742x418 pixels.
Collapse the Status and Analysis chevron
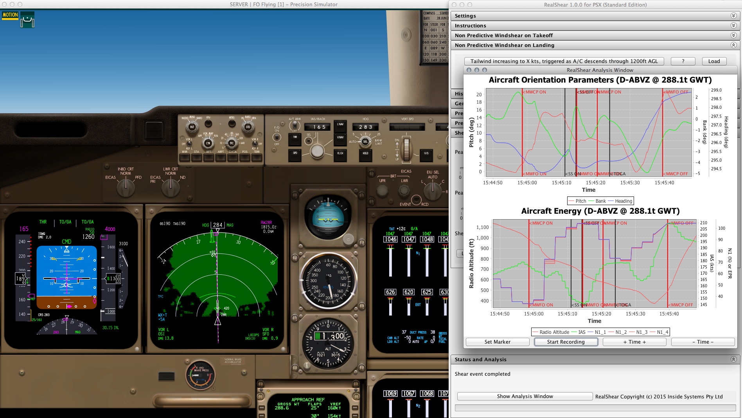click(x=733, y=359)
